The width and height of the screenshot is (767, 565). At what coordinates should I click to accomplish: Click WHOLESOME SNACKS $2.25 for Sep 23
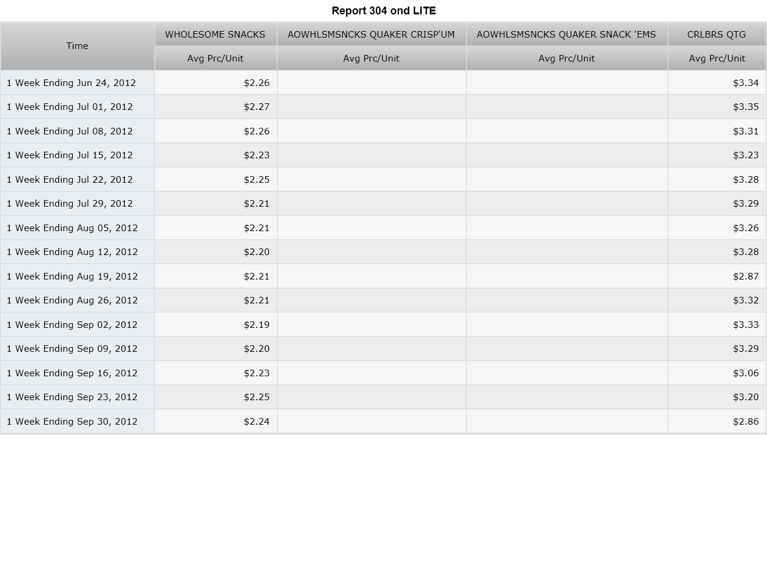257,397
